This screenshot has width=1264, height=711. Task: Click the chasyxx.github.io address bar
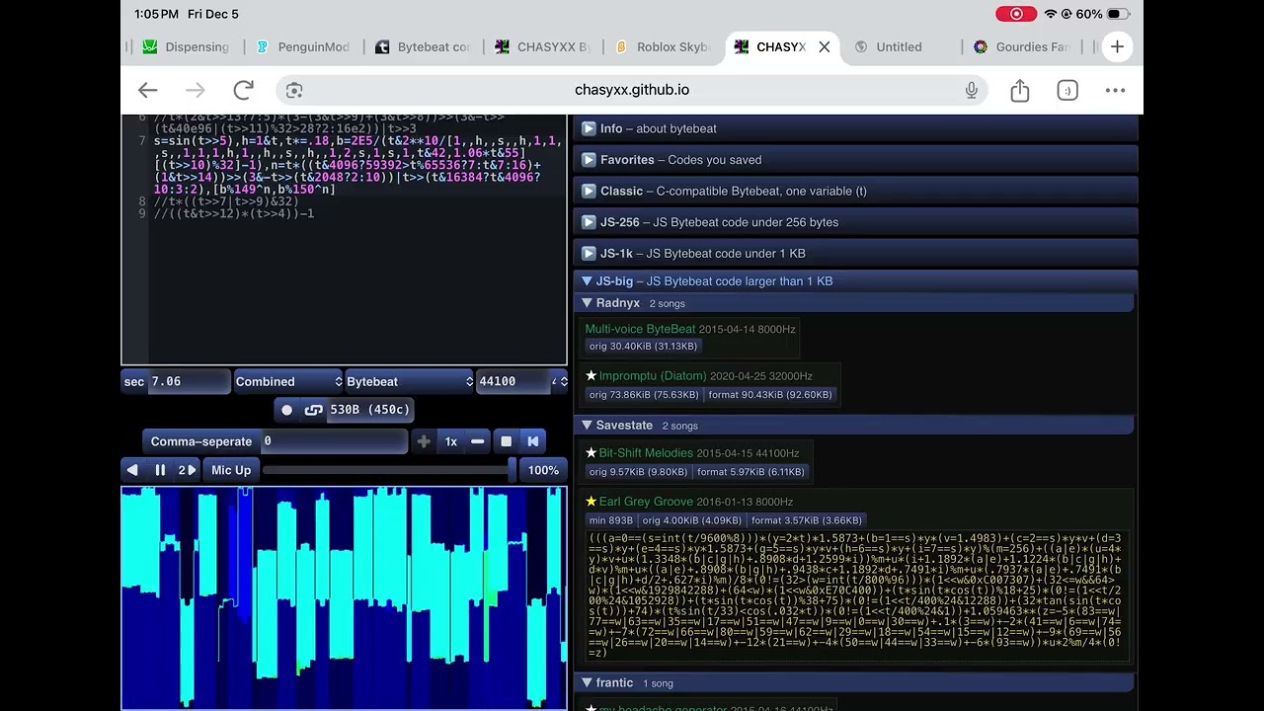click(x=632, y=90)
